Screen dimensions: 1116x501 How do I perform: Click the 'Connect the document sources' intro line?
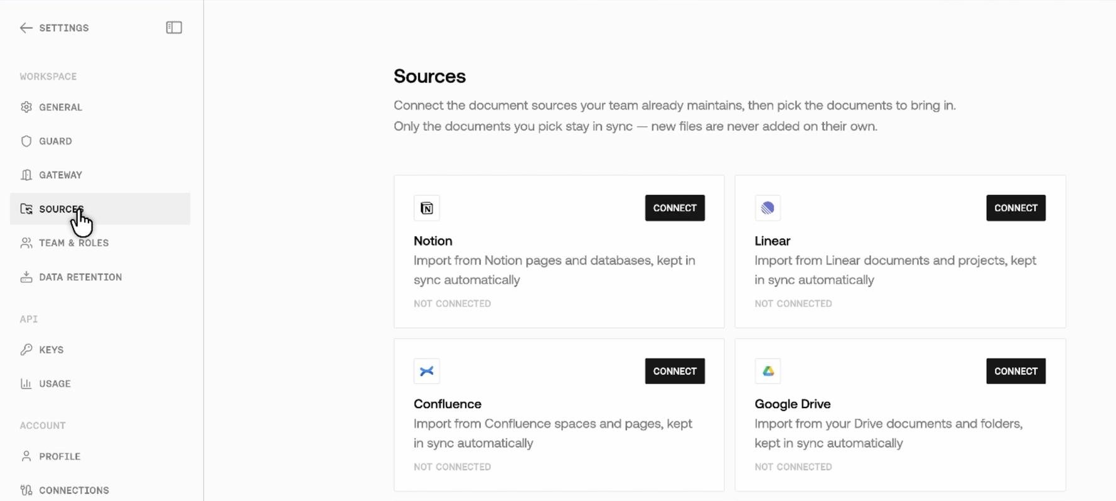click(x=675, y=105)
